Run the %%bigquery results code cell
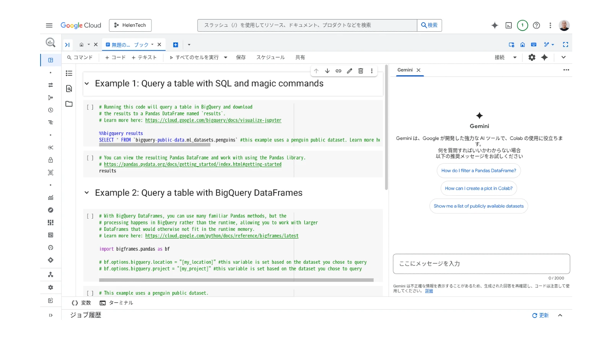Screen dimensions: 612x344 [90, 107]
